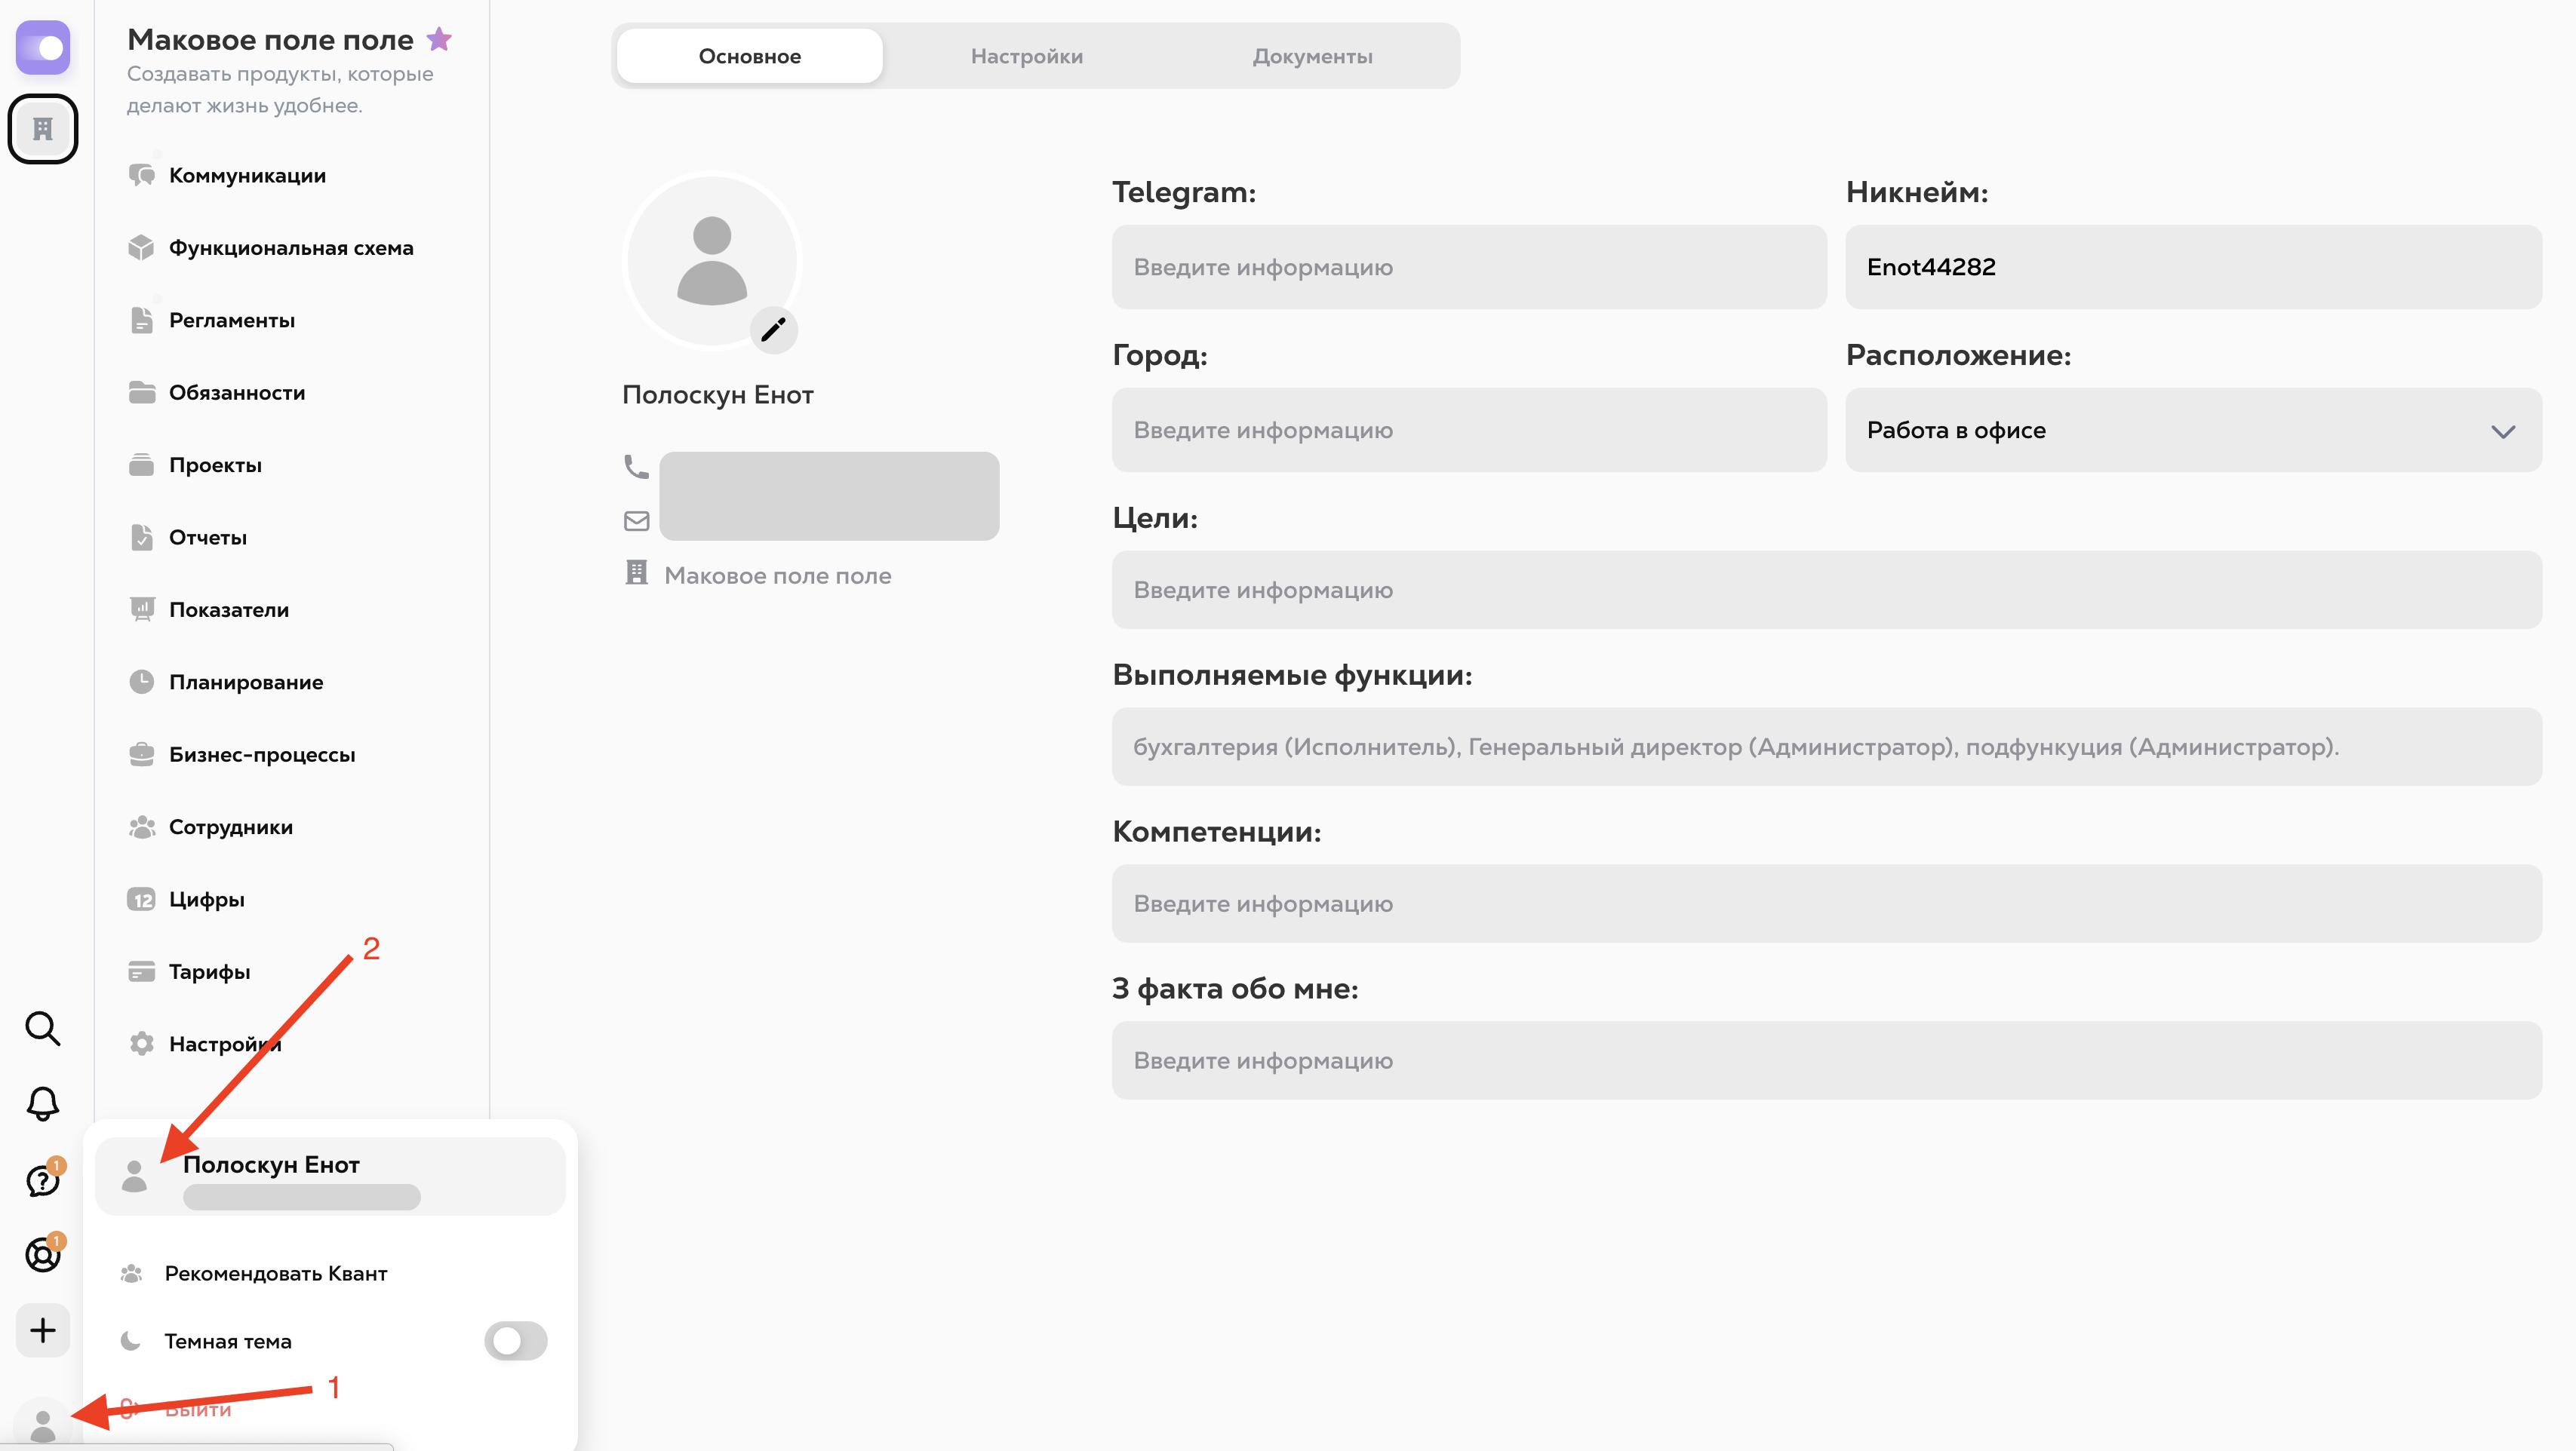Click Маковое поле поле company link in profile
Viewport: 2576px width, 1451px height.
tap(777, 575)
